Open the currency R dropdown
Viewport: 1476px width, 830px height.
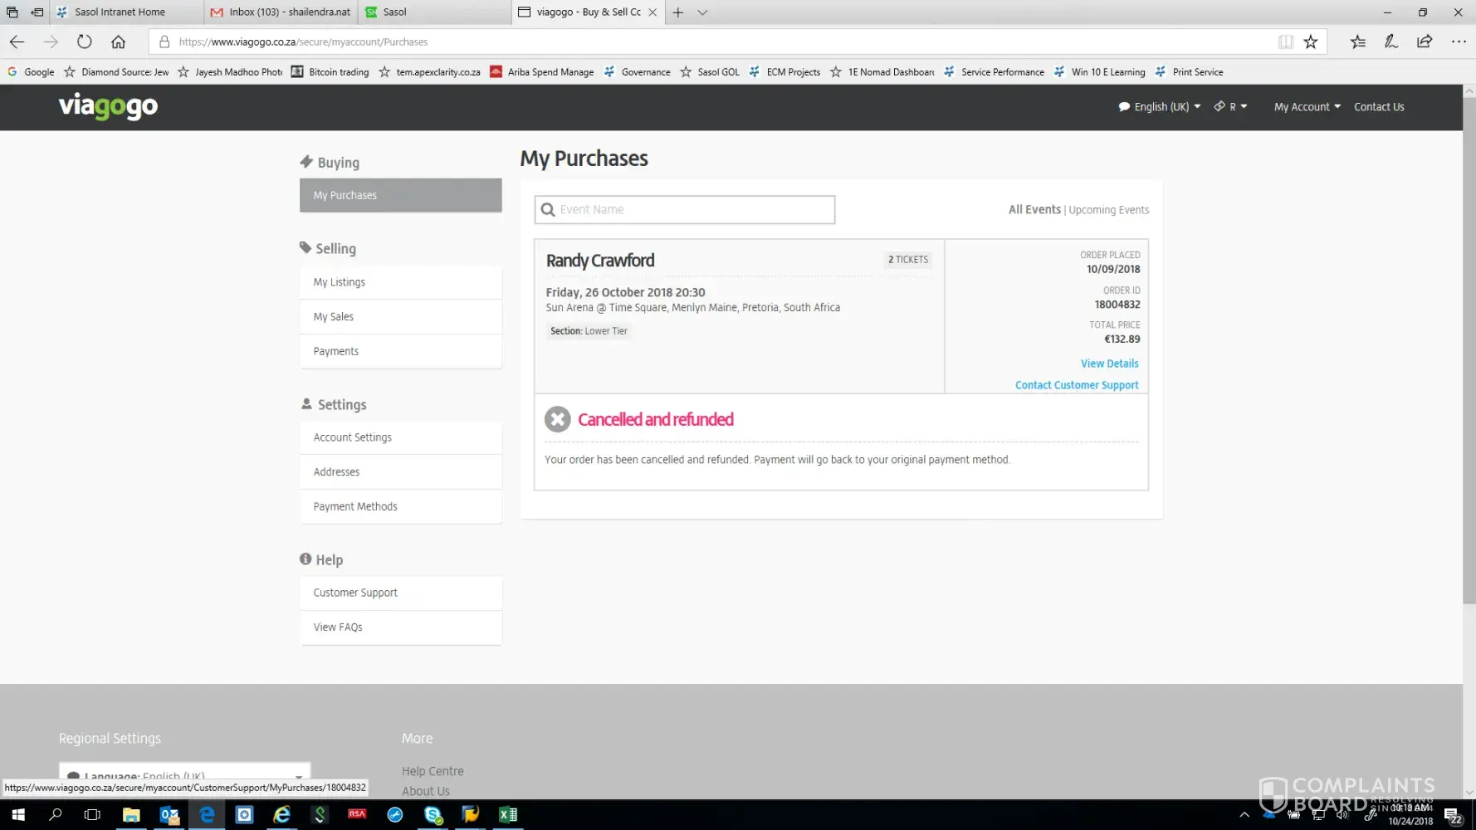coord(1231,107)
